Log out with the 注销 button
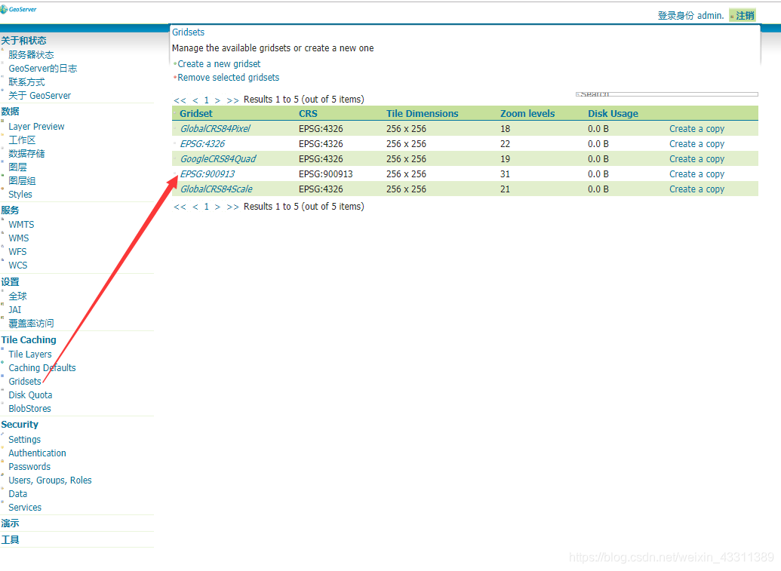Screen dimensions: 781x571 (743, 15)
